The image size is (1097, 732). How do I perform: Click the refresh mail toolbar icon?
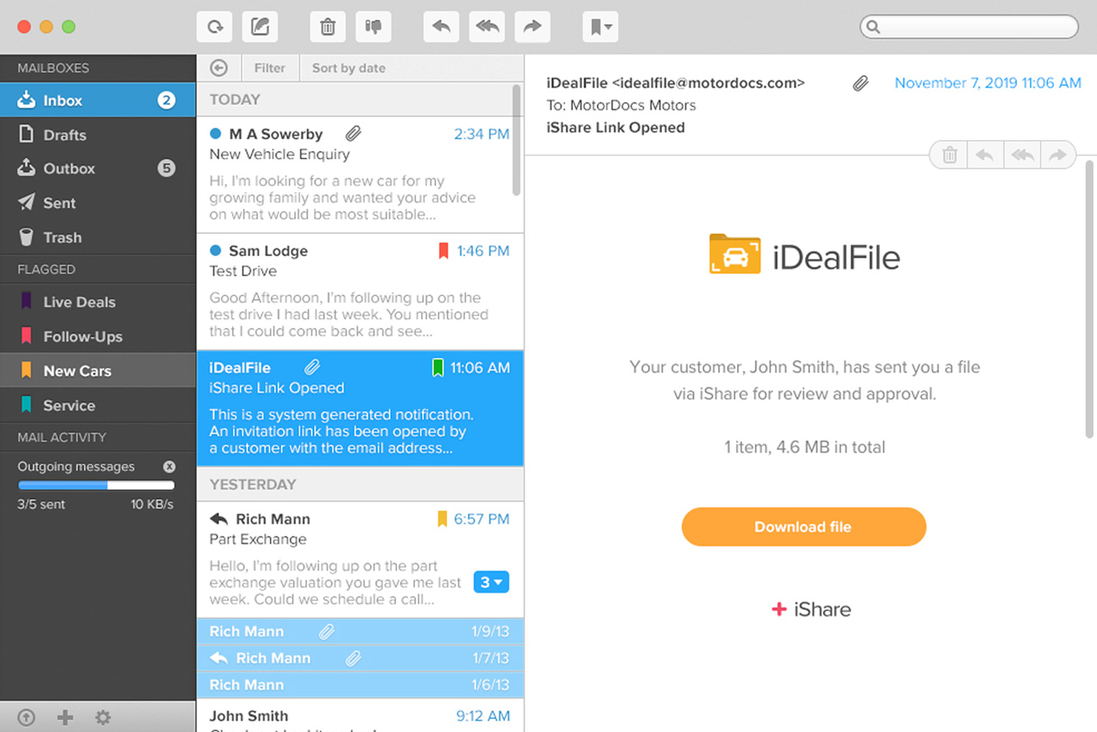pos(215,27)
